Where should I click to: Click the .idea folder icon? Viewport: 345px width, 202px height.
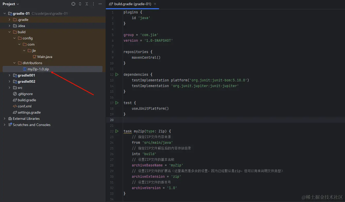click(x=15, y=26)
